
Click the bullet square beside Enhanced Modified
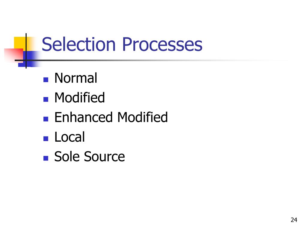point(46,119)
